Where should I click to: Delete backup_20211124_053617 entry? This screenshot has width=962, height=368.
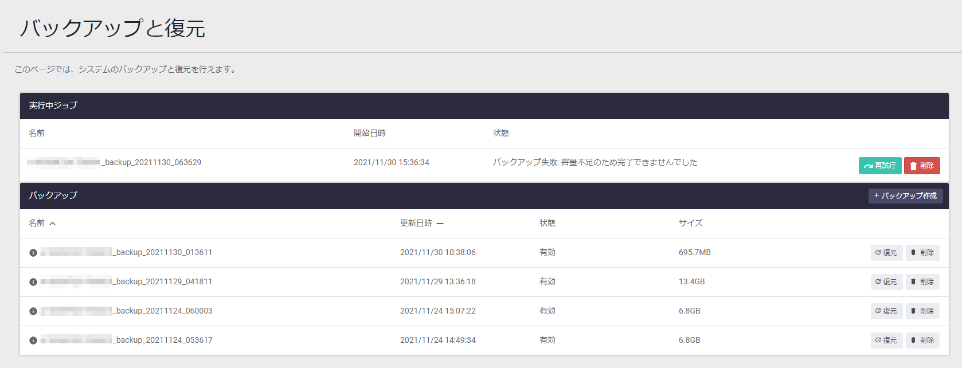[922, 340]
